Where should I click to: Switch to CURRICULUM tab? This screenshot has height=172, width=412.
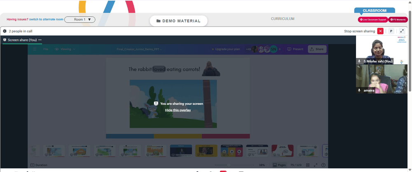[283, 19]
